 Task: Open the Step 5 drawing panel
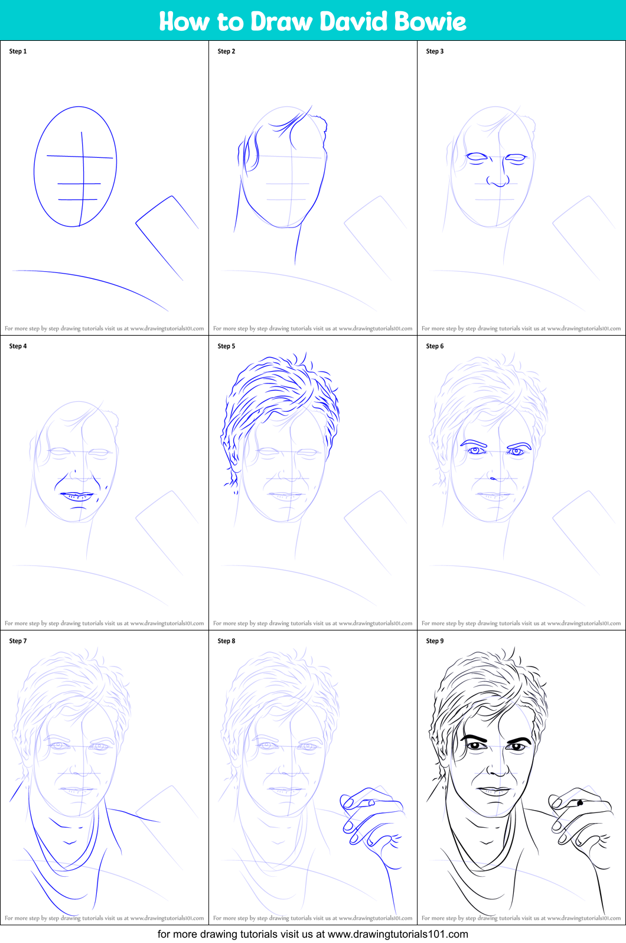[313, 483]
